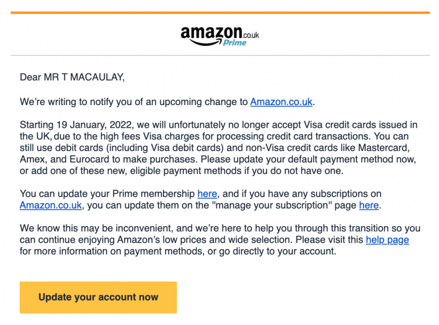Image resolution: width=439 pixels, height=325 pixels.
Task: Open the Amazon.co.uk link in the first sentence
Action: coord(281,102)
